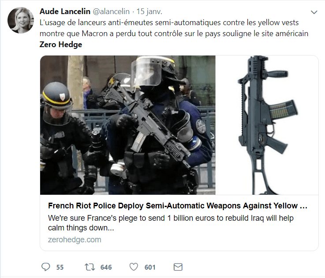Open the 15 janv. tweet timestamp
325x278 pixels.
pos(149,11)
